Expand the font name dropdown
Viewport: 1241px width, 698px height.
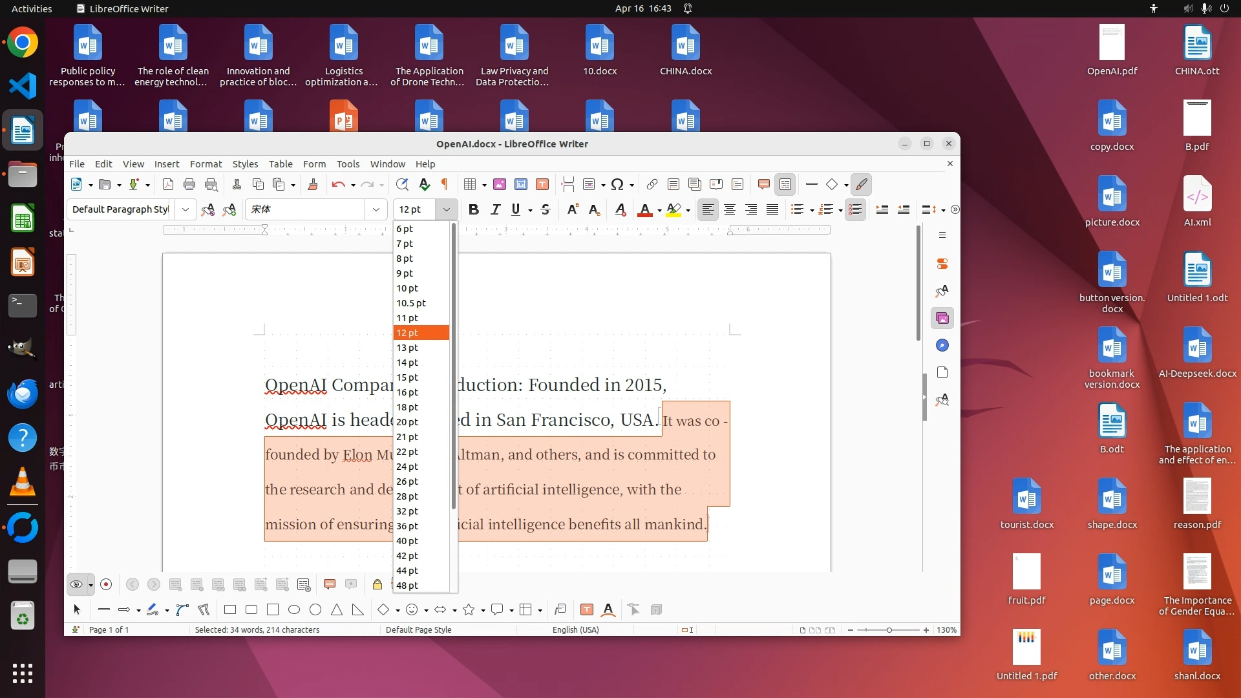[376, 209]
